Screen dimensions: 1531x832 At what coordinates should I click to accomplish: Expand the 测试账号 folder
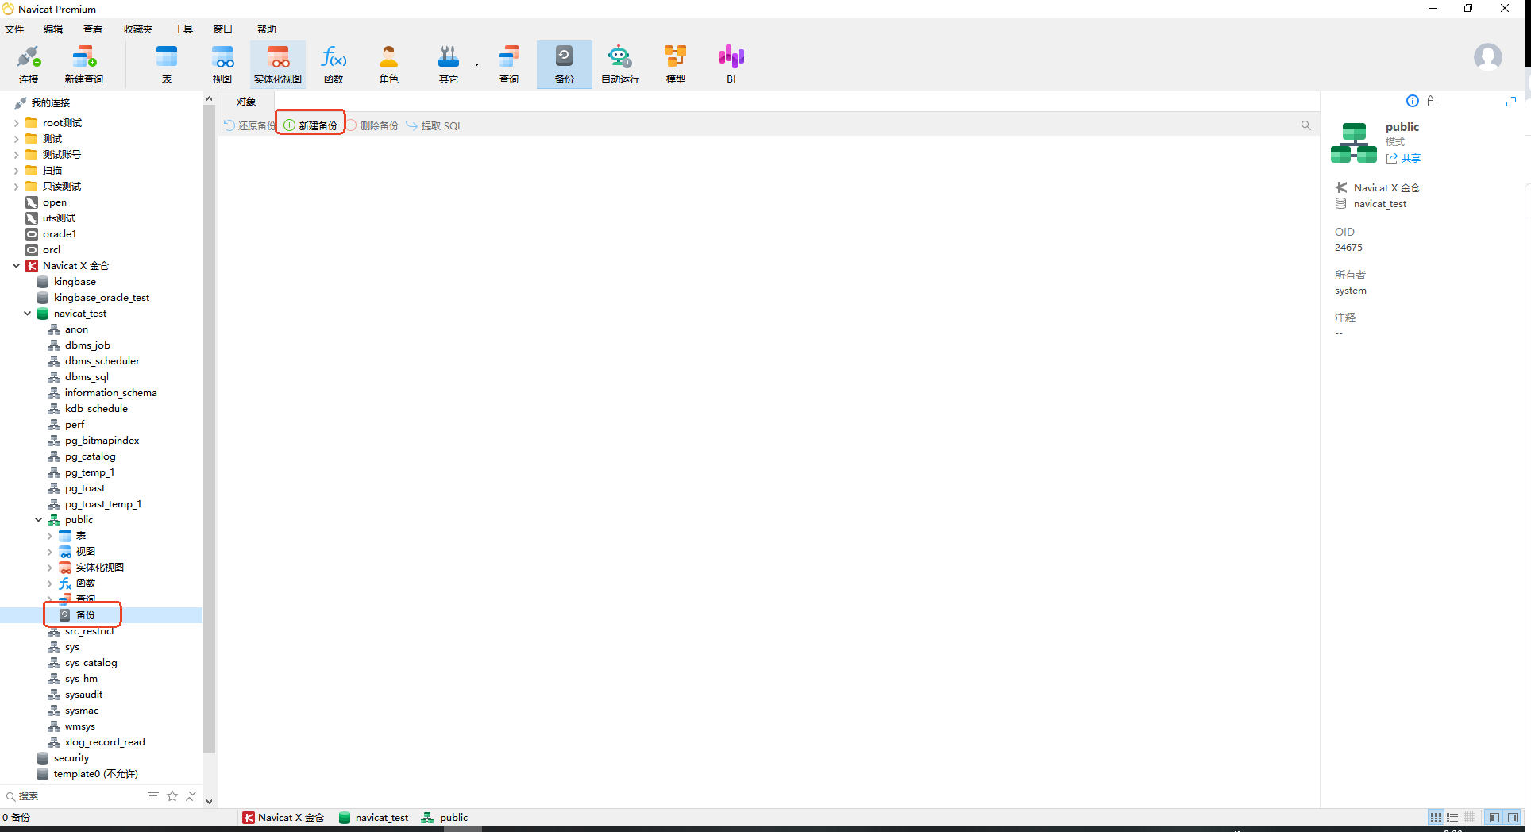click(x=17, y=155)
